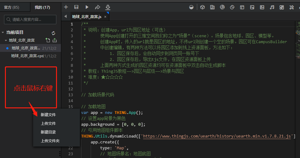Open the 3D model cube icon panel

202,7
